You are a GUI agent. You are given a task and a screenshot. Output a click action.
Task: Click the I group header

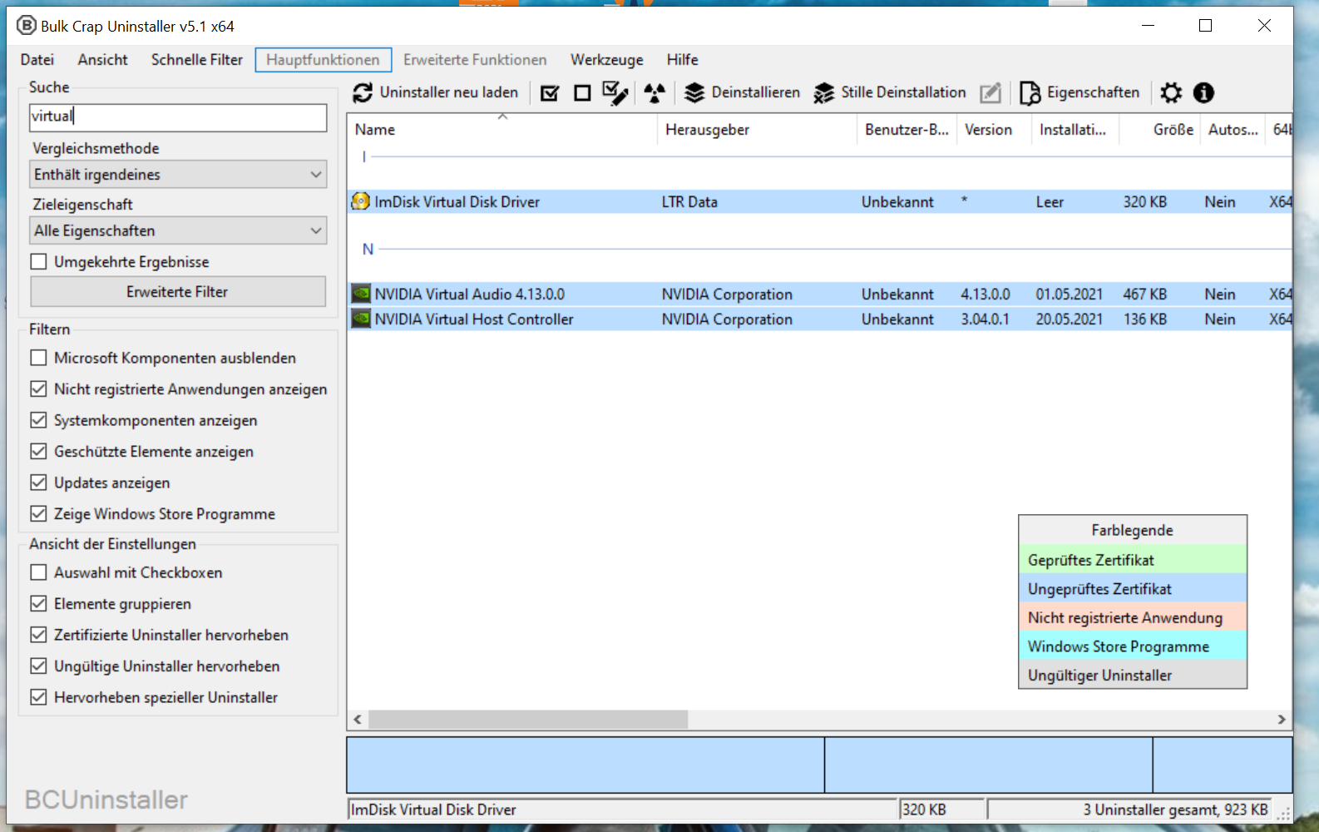pyautogui.click(x=364, y=156)
